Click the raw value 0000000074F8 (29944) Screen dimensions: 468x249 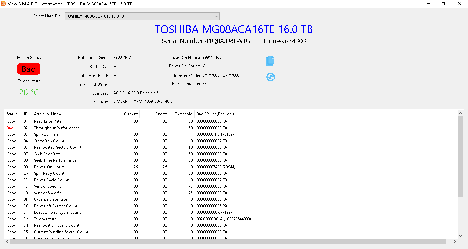[x=216, y=167]
